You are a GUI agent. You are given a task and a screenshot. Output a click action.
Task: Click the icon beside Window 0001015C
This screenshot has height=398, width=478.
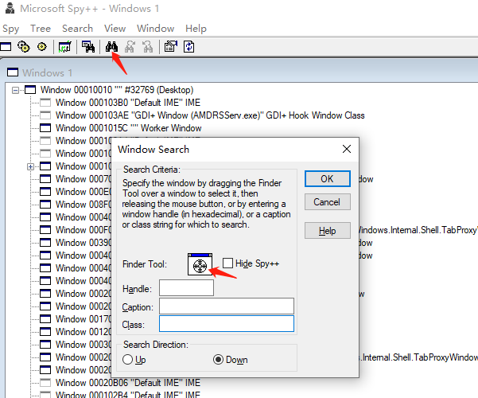pyautogui.click(x=45, y=128)
